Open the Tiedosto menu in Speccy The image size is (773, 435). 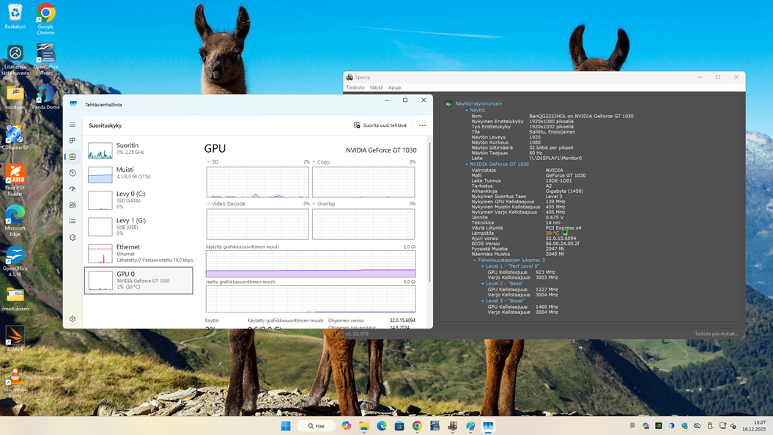(355, 87)
